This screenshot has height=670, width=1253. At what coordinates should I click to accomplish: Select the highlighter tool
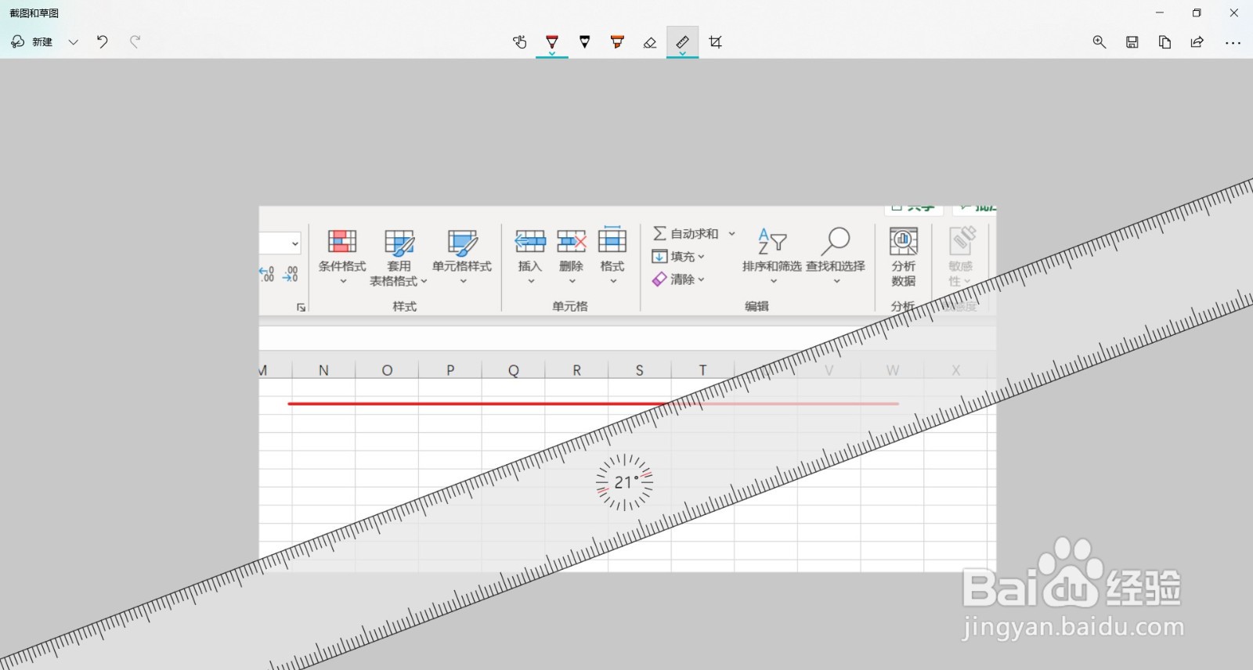tap(618, 42)
